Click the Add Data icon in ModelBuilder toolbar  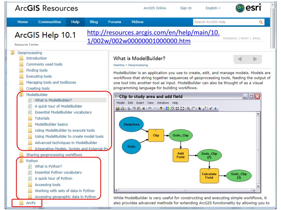[x=161, y=108]
